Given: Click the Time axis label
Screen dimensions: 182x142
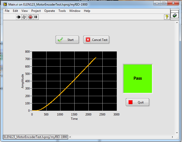Looking at the screenshot, I should coord(74,119).
